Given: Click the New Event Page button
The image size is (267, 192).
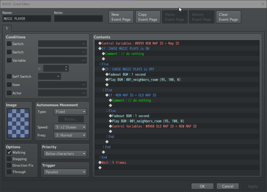Looking at the screenshot, I should (x=121, y=17).
